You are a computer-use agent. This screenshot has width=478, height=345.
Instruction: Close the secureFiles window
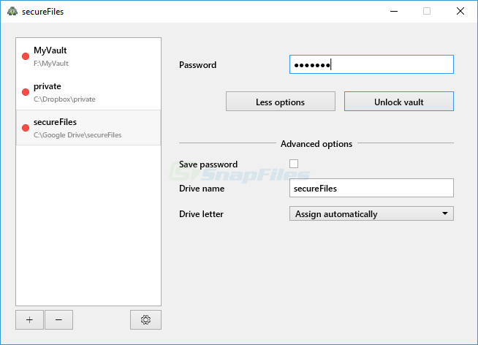(x=460, y=11)
